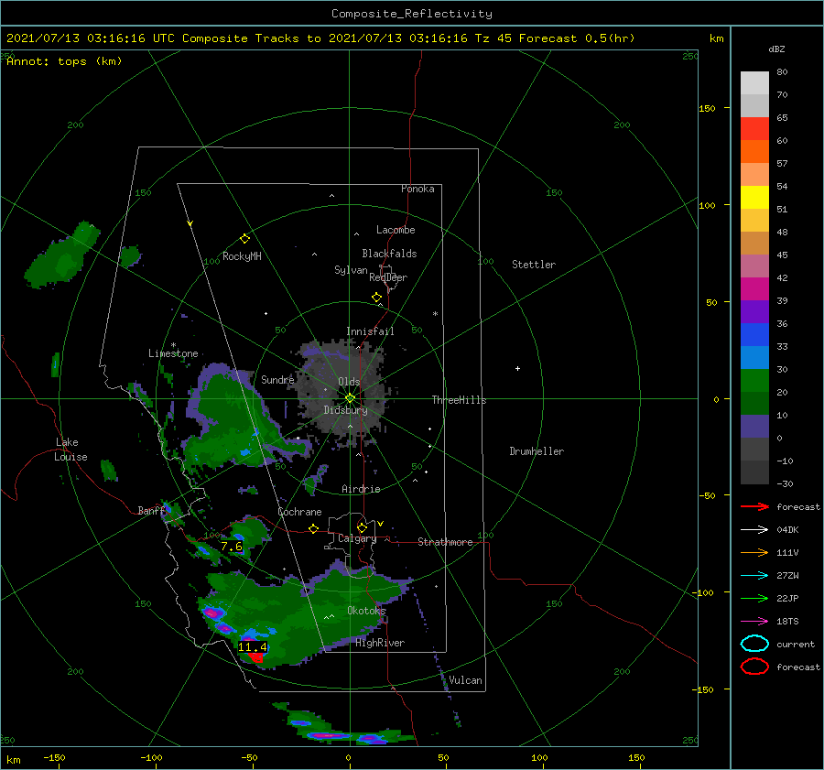Click the Limestone map label

pos(173,353)
